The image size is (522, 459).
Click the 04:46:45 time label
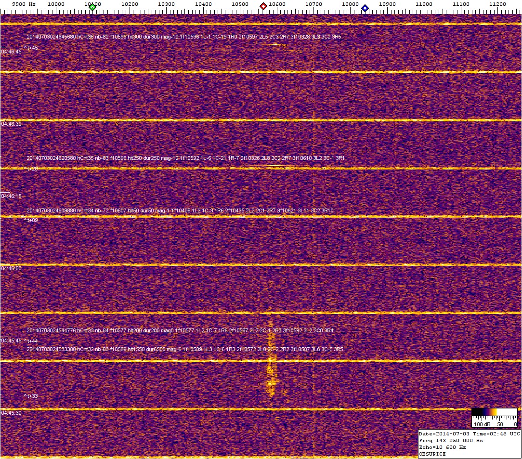(12, 52)
